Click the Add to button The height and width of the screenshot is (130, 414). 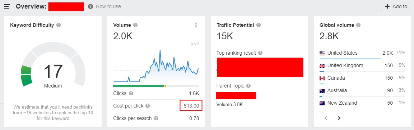(x=396, y=6)
